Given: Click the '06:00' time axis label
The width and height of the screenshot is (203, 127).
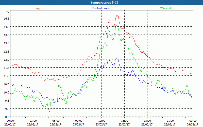Looking at the screenshot, I should [56, 121].
